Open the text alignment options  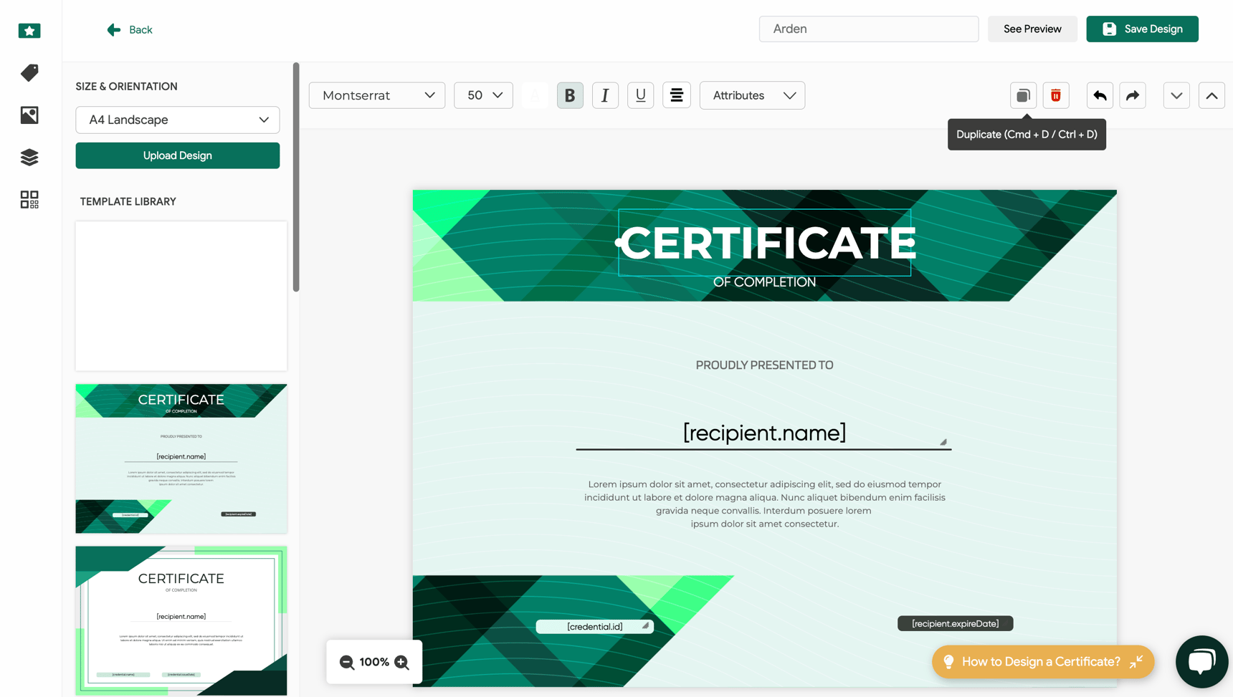676,95
